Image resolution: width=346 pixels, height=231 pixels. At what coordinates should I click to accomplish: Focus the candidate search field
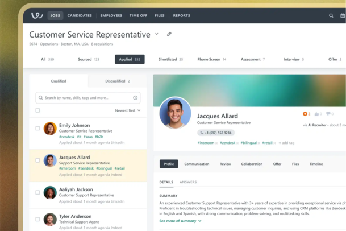pos(88,98)
